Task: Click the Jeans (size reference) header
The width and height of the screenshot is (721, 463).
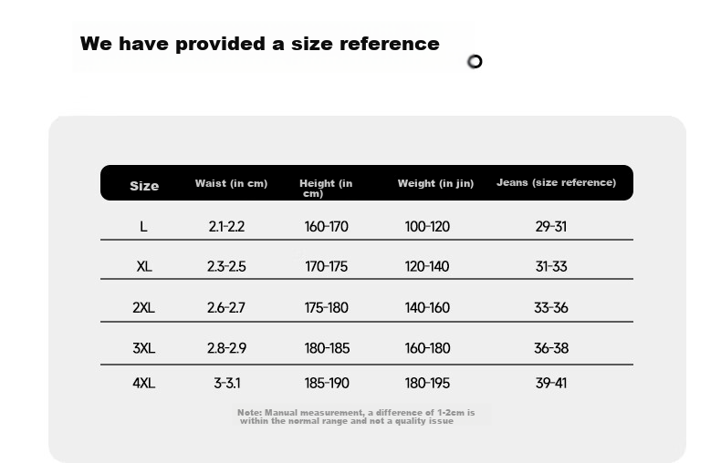Action: pos(556,182)
